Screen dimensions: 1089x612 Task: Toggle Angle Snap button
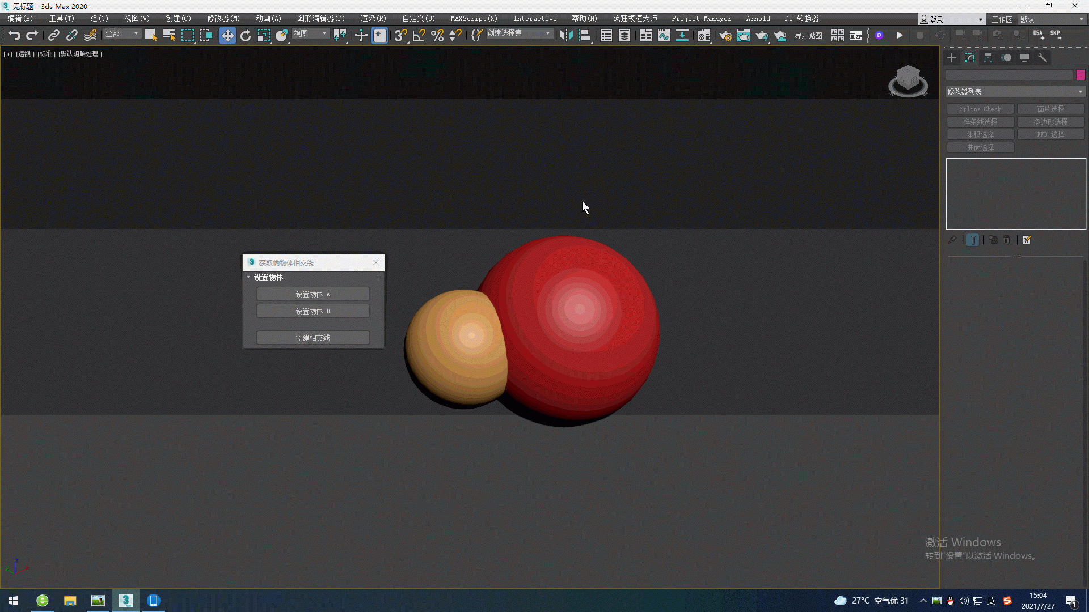(419, 36)
